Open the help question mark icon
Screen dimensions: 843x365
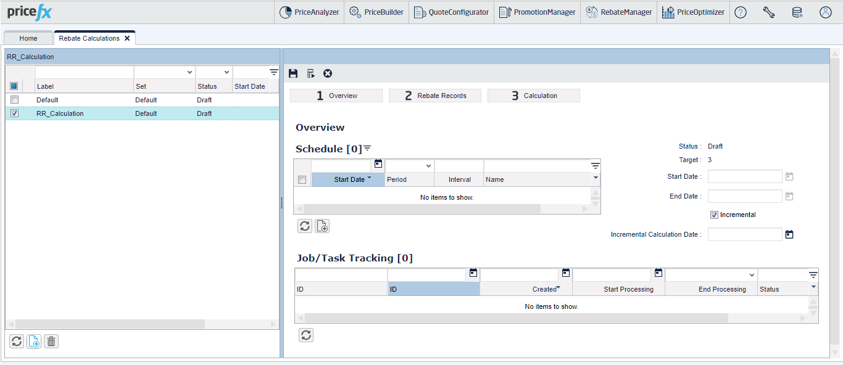741,12
